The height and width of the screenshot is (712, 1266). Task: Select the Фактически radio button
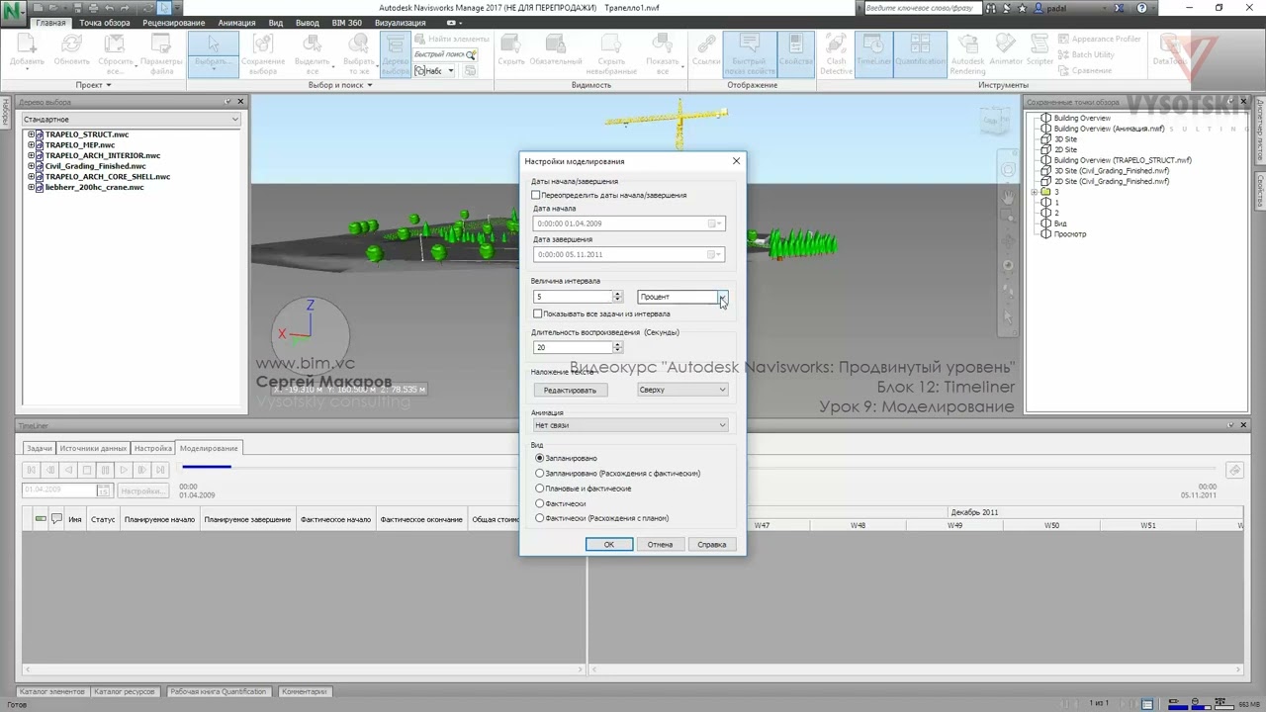point(539,503)
